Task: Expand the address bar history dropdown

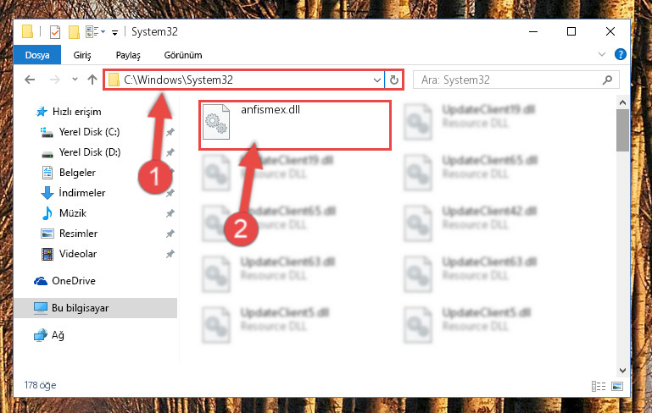Action: (x=377, y=80)
